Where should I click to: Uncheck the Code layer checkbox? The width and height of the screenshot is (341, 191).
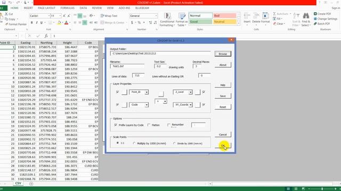click(117, 105)
